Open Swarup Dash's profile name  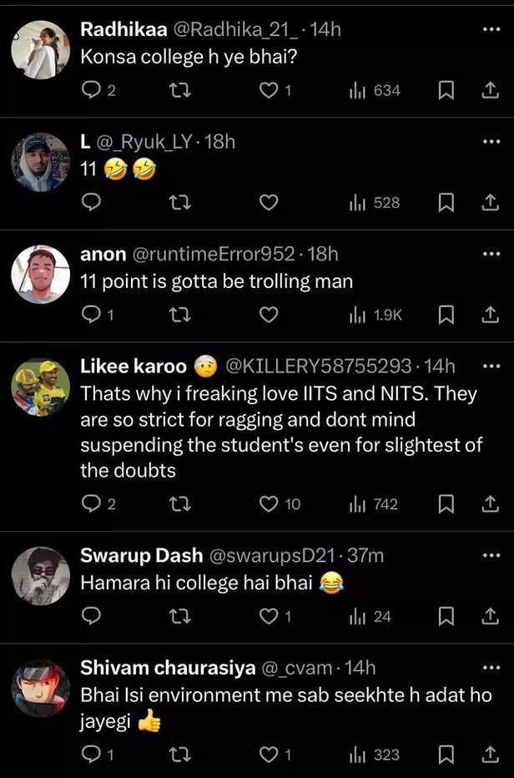tap(141, 555)
